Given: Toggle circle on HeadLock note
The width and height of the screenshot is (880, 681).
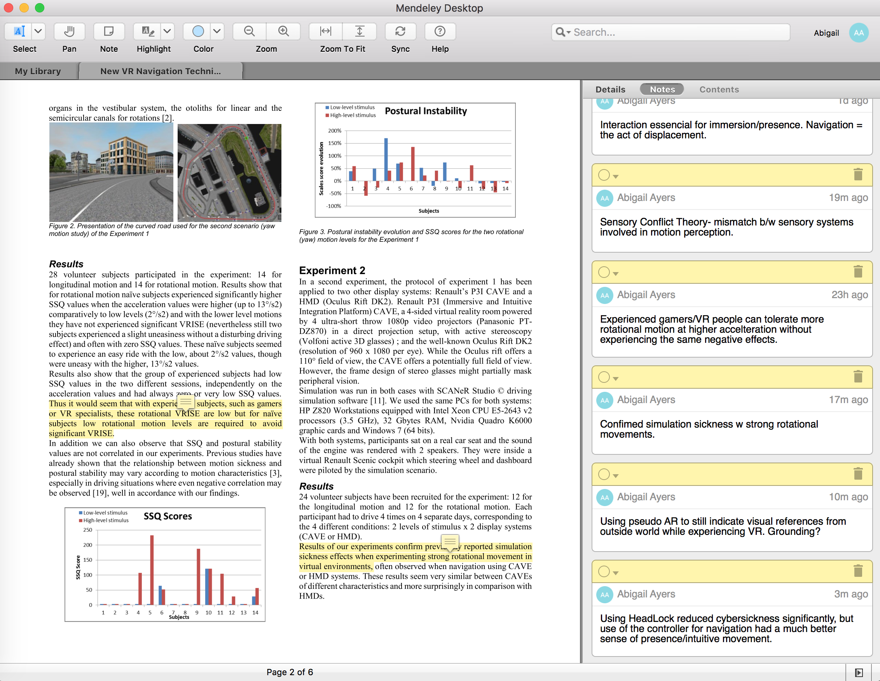Looking at the screenshot, I should pyautogui.click(x=604, y=571).
